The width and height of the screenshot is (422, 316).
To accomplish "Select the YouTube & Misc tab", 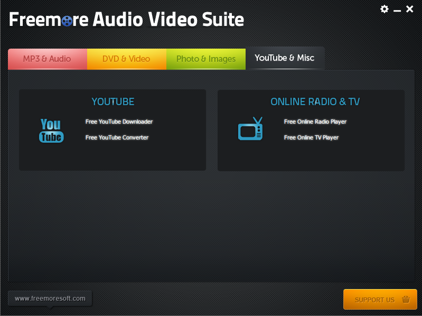I will [x=285, y=58].
